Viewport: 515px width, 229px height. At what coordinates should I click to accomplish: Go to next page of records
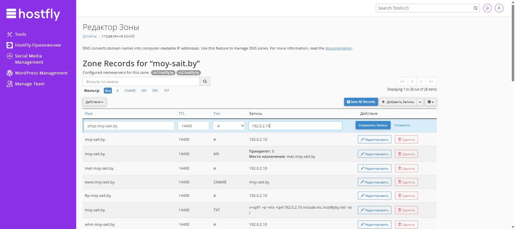coord(421,81)
